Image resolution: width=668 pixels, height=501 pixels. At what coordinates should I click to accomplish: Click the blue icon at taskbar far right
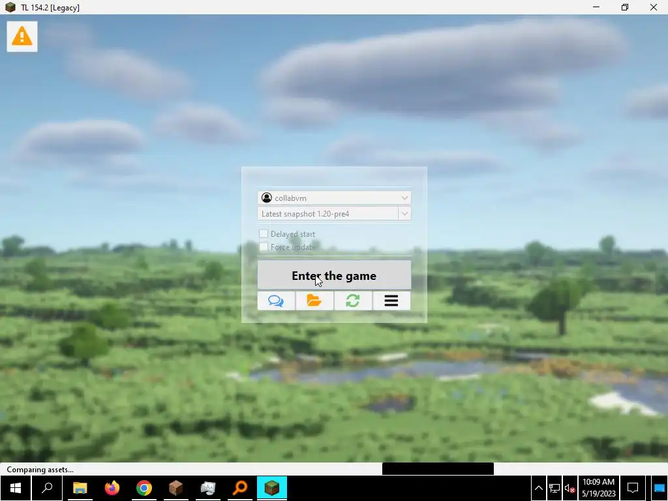coord(660,488)
